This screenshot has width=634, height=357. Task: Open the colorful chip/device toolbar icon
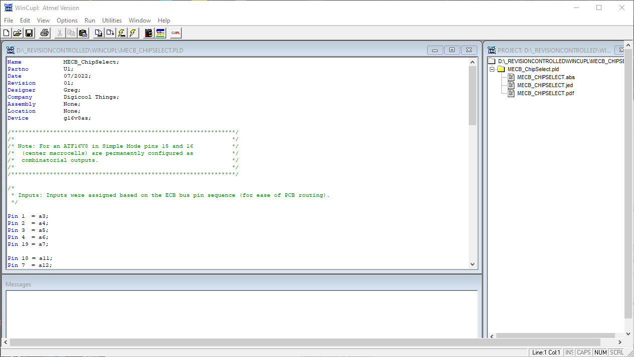(x=148, y=33)
